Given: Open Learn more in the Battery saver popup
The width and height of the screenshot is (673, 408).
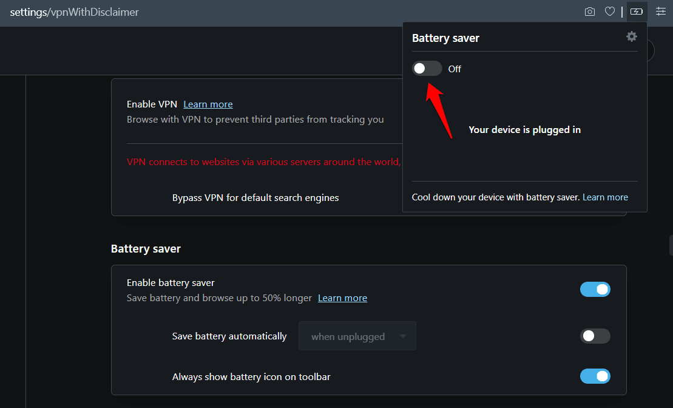Looking at the screenshot, I should (605, 197).
